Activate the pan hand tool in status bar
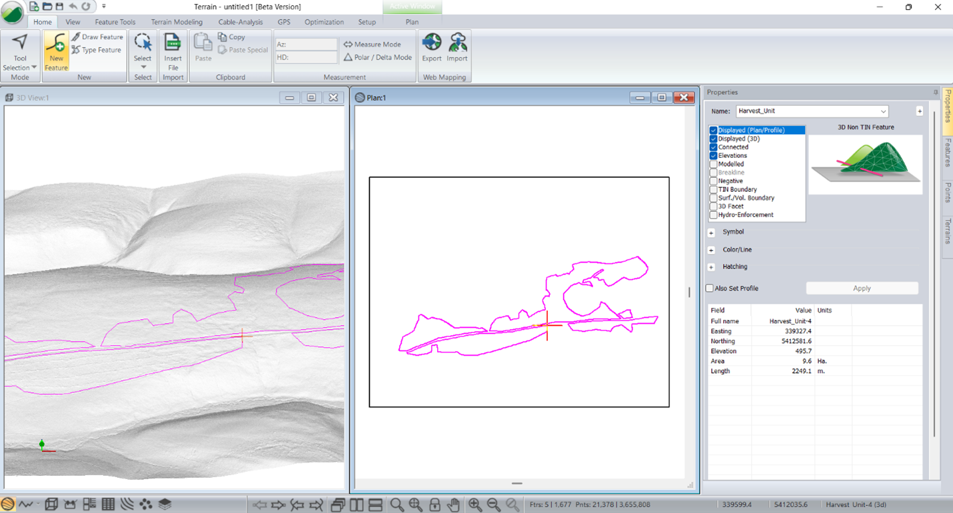This screenshot has width=953, height=513. (453, 505)
